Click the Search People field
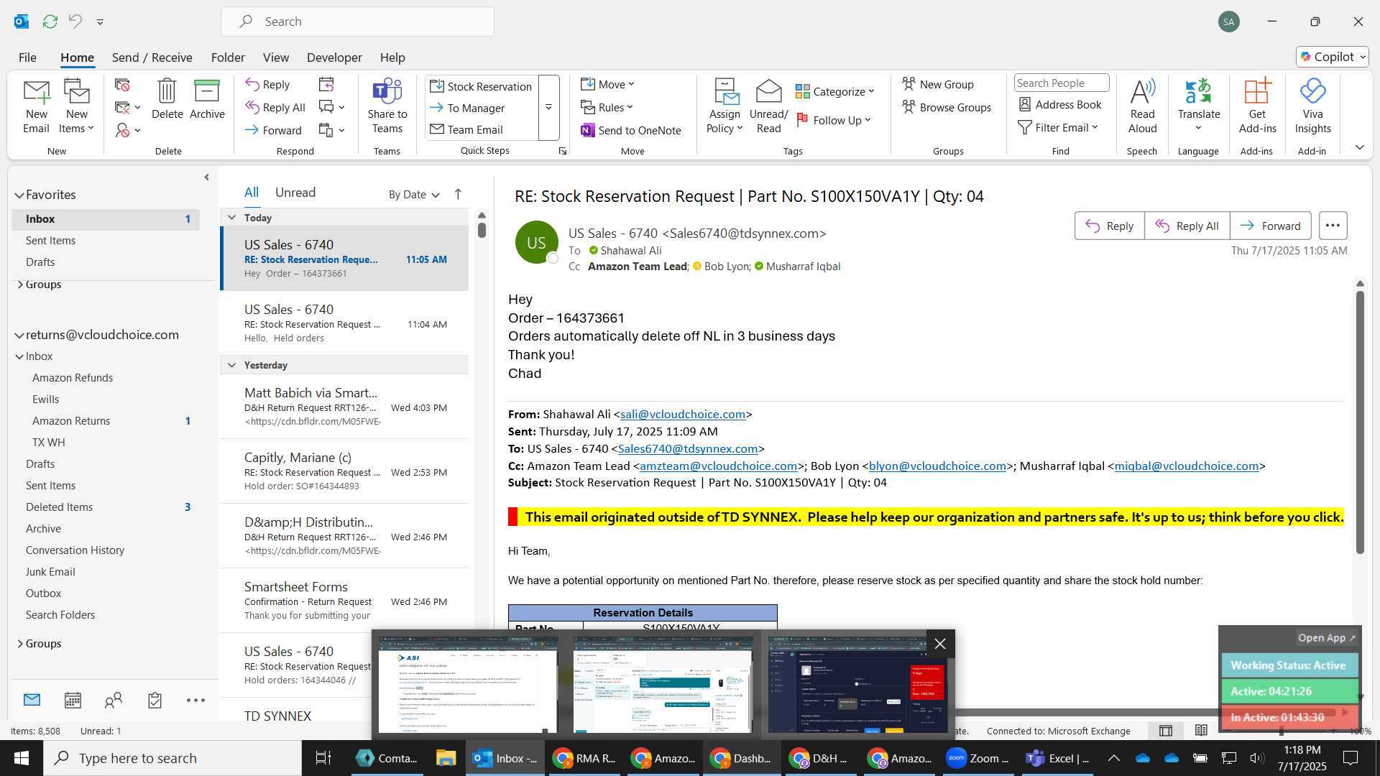 [x=1061, y=83]
